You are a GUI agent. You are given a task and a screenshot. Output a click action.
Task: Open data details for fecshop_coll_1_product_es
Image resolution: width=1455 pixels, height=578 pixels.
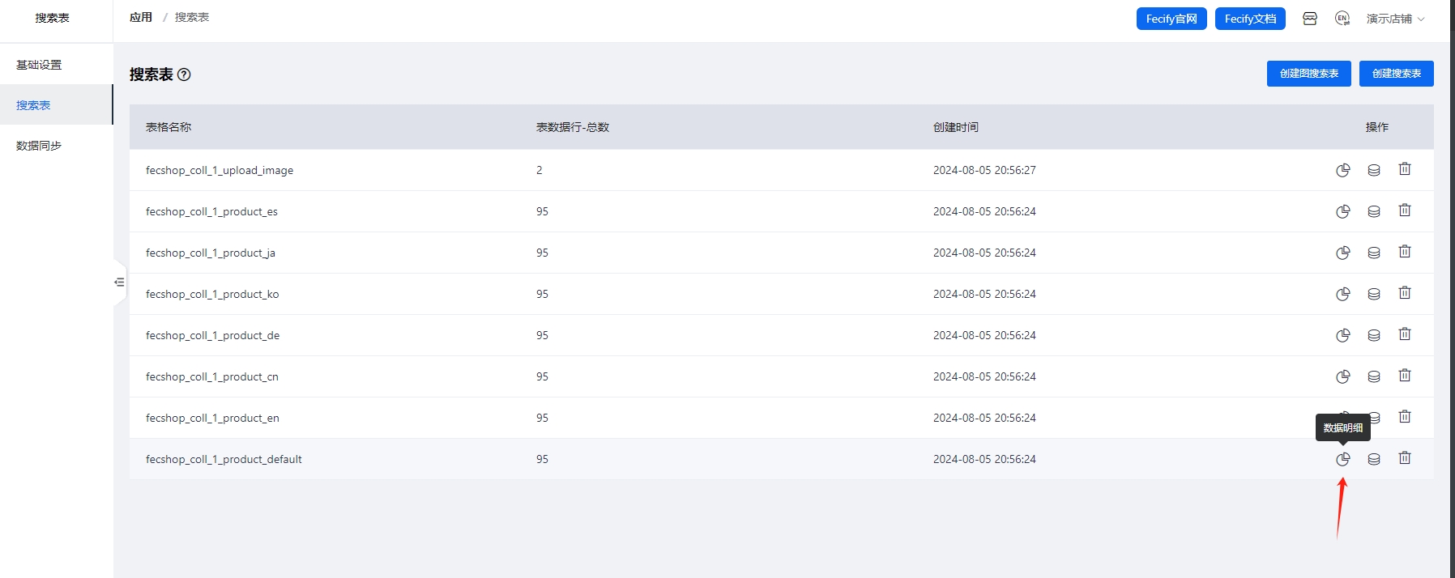pos(1343,211)
